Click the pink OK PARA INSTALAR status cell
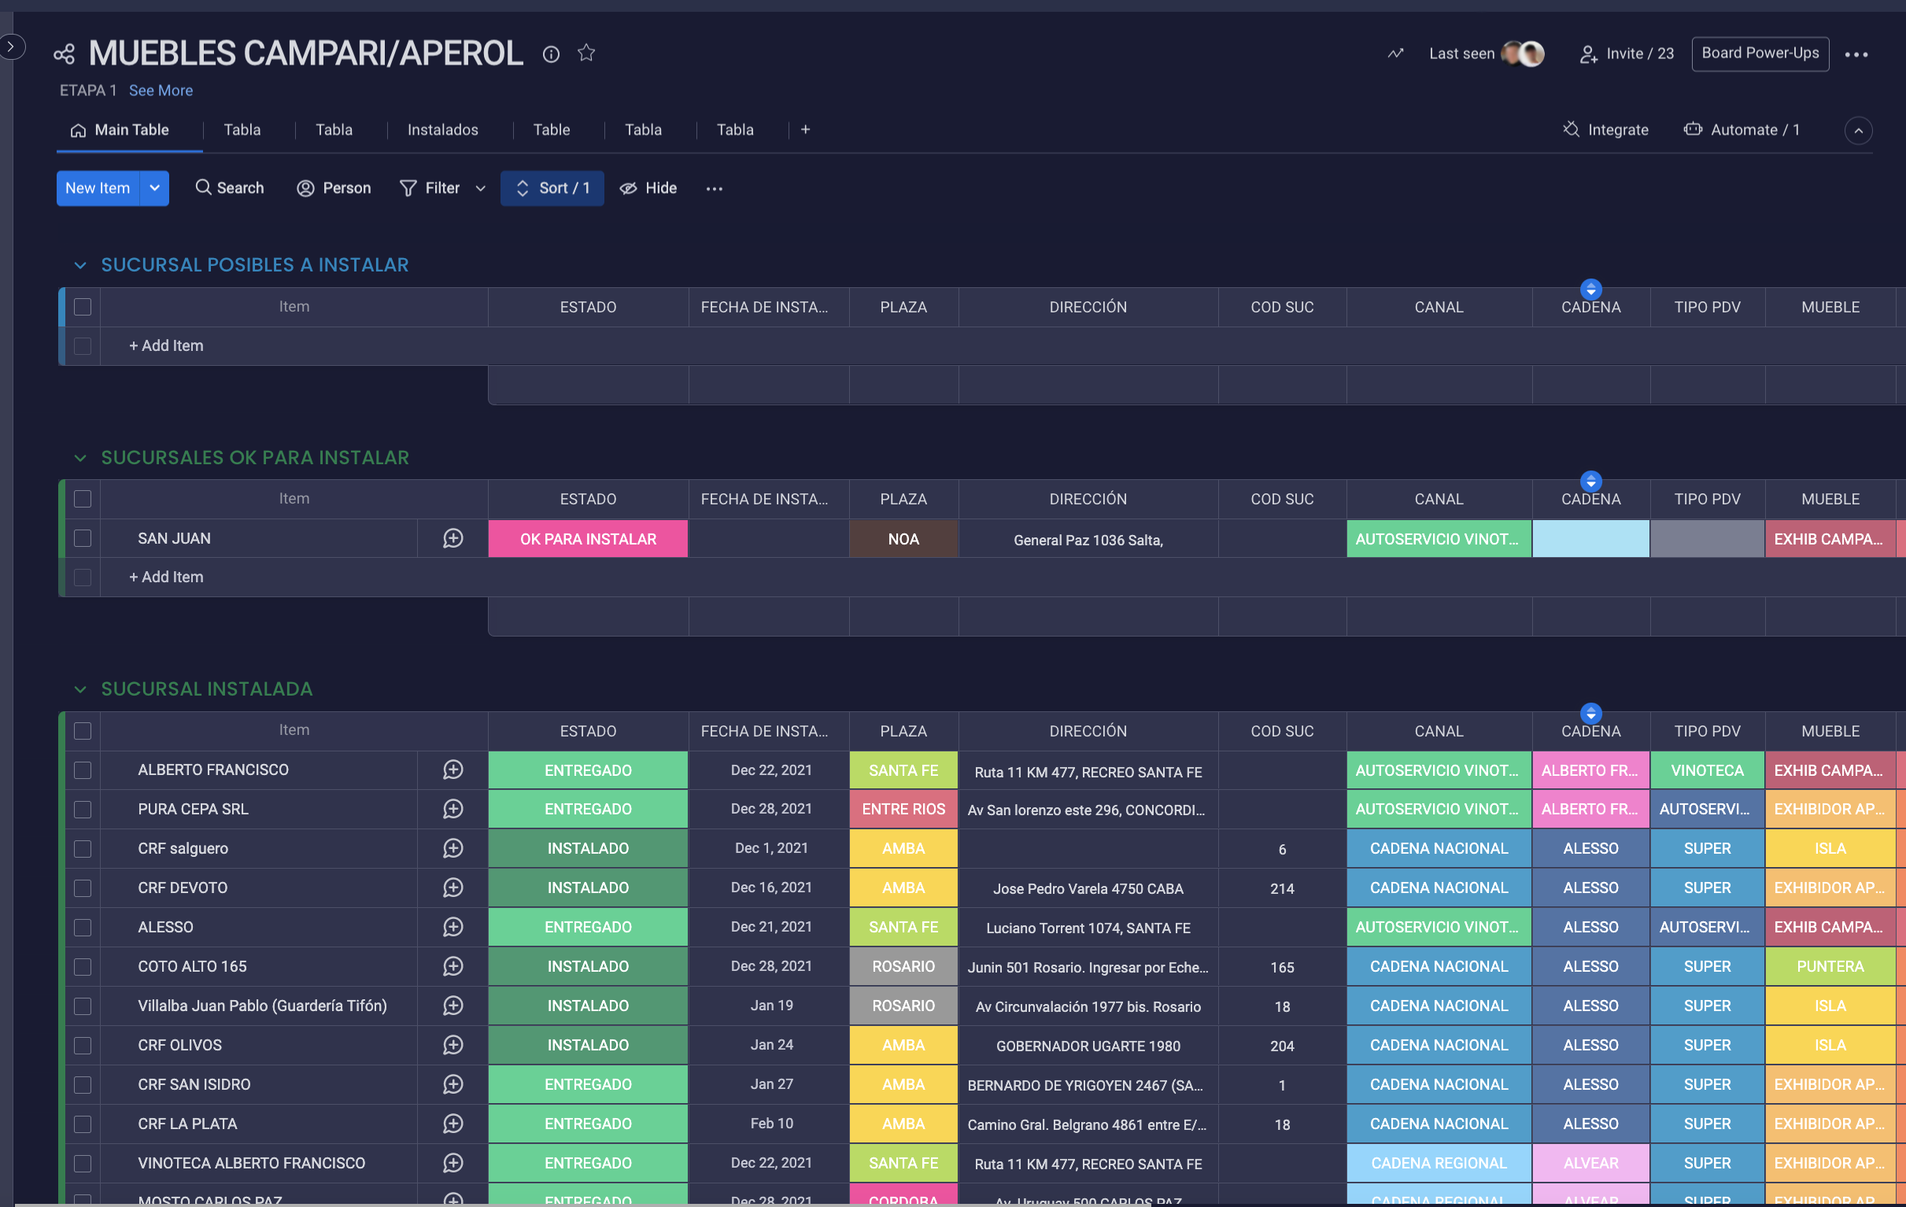Screen dimensions: 1906x1207 pos(587,539)
